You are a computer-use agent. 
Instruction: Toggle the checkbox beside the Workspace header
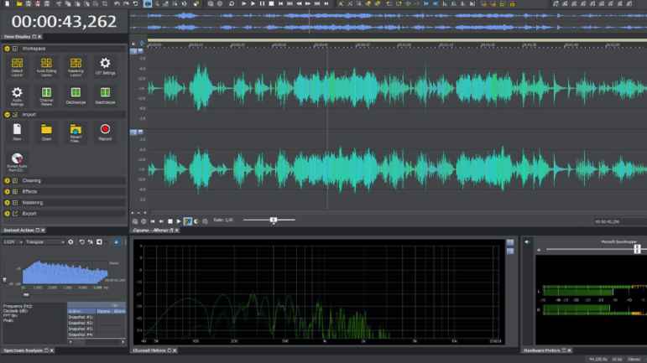(15, 49)
